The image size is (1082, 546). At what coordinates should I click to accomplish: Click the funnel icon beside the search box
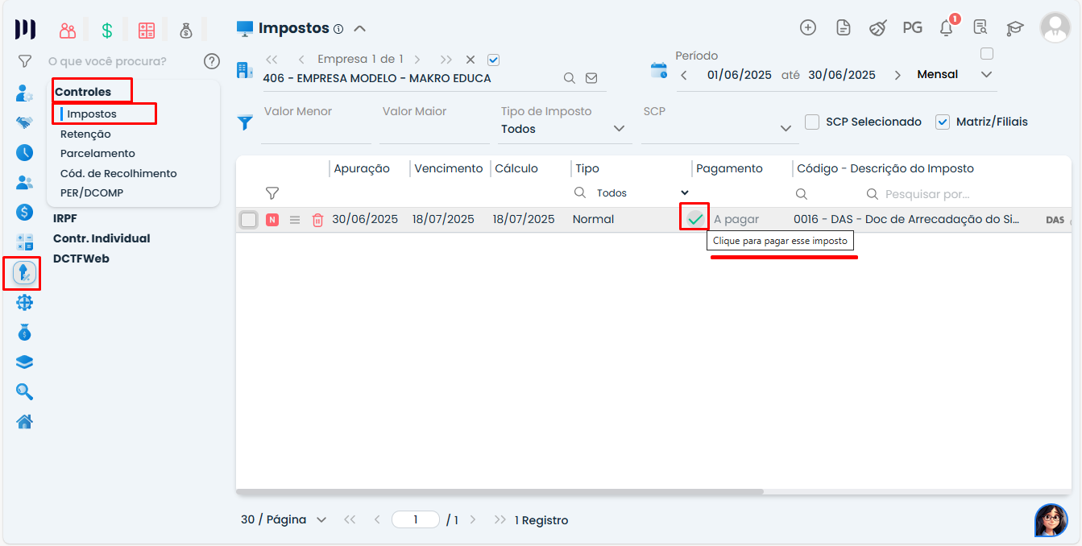25,61
